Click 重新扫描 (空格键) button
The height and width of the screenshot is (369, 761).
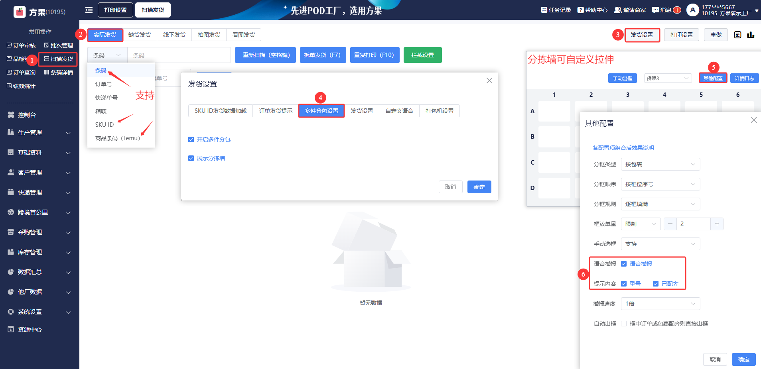coord(265,55)
